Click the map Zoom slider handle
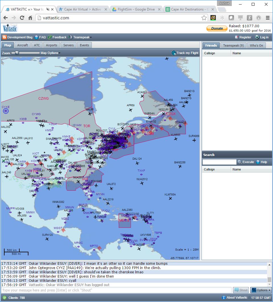The width and height of the screenshot is (273, 302). (x=17, y=53)
